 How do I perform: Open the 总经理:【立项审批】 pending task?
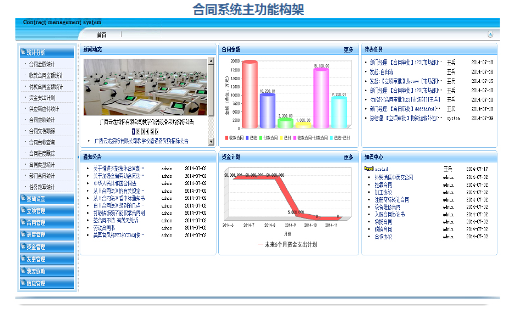406,118
